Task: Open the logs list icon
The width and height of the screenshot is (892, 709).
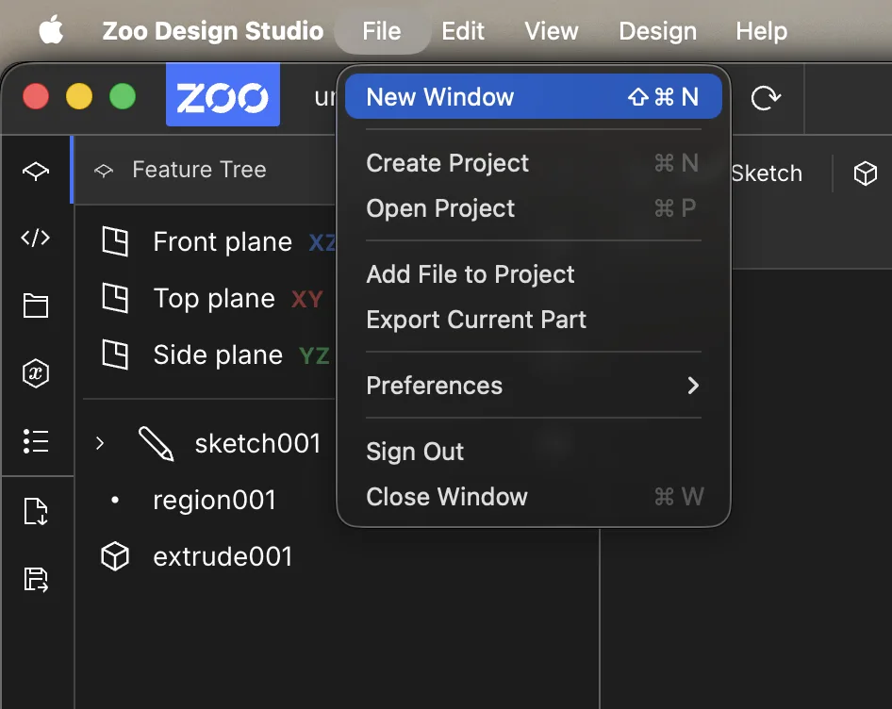Action: pos(36,441)
